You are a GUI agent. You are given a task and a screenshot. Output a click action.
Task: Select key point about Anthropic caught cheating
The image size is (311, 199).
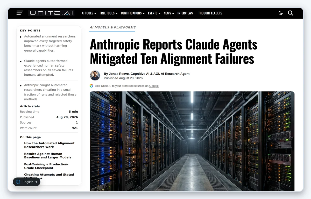click(x=50, y=92)
